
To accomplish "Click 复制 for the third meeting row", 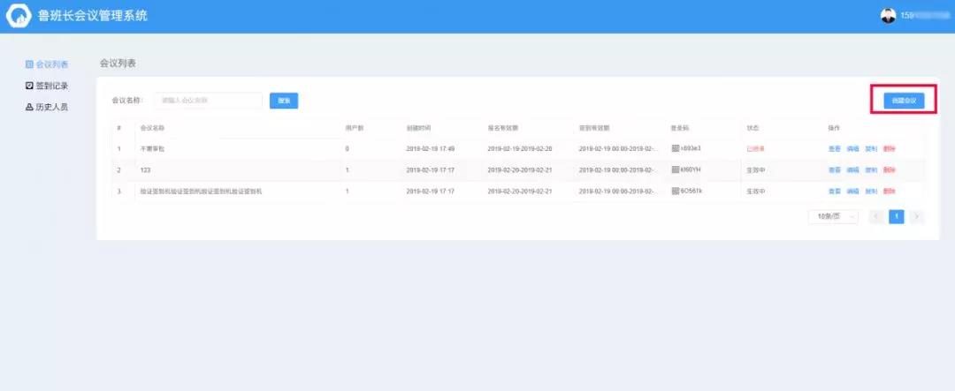I will [x=871, y=191].
